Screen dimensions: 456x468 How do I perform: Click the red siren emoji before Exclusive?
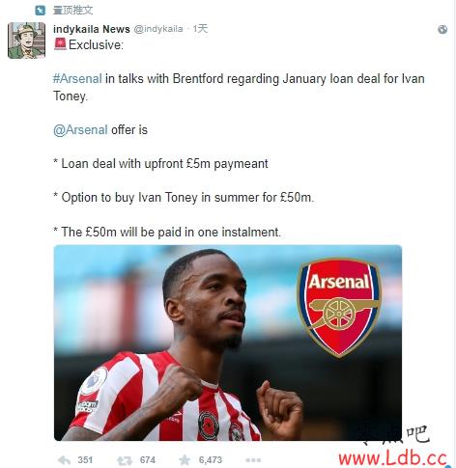(x=60, y=44)
